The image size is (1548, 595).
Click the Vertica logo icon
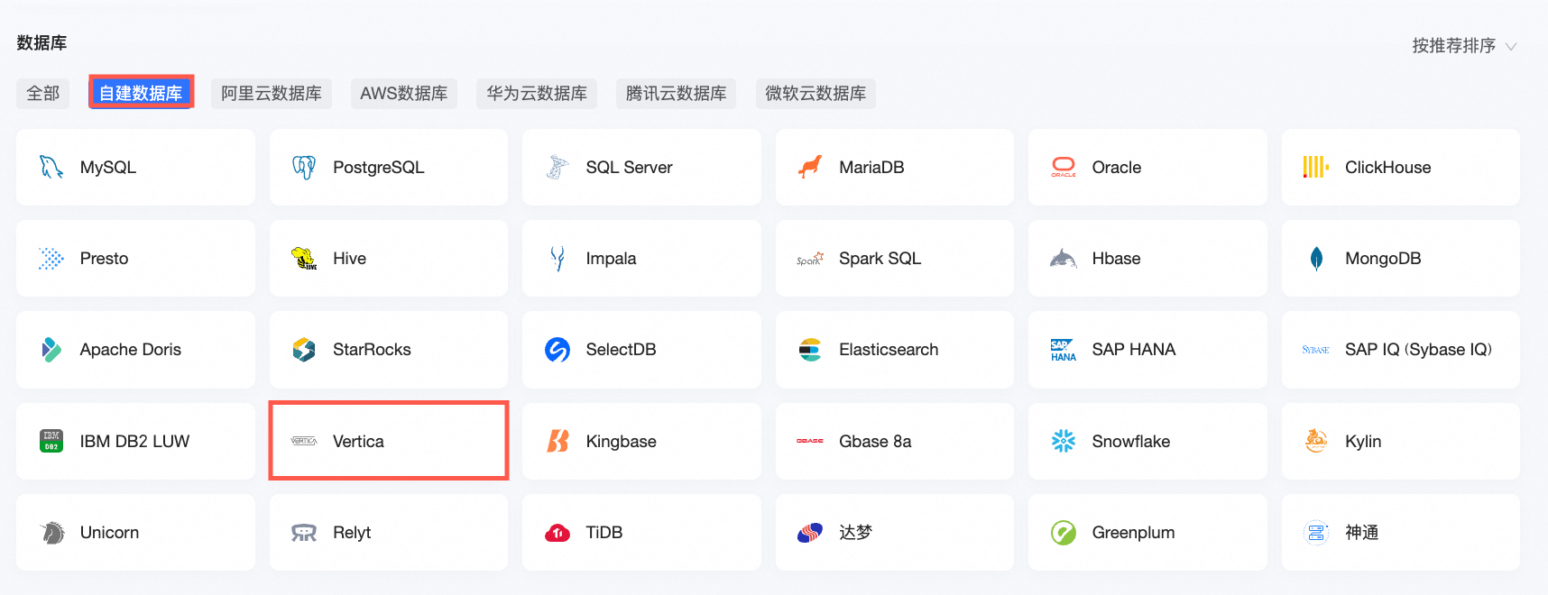(x=304, y=441)
